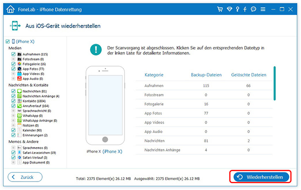
Task: Uncheck the Fotogalerie (16) checkbox
Action: (x=13, y=64)
